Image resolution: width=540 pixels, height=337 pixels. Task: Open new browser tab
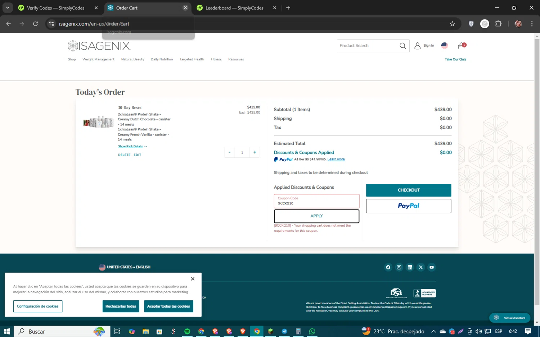(x=288, y=8)
